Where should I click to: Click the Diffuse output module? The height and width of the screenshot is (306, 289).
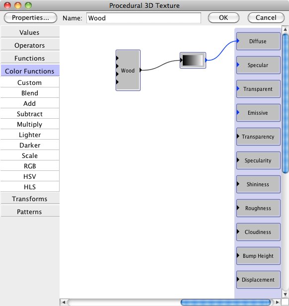[x=258, y=41]
